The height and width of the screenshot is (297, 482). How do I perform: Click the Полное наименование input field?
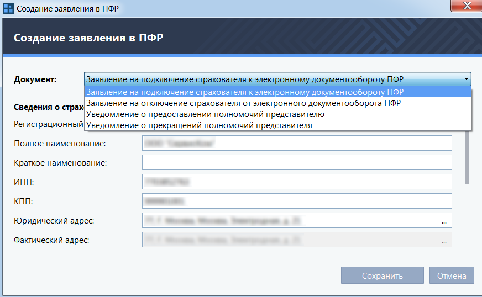tap(297, 143)
